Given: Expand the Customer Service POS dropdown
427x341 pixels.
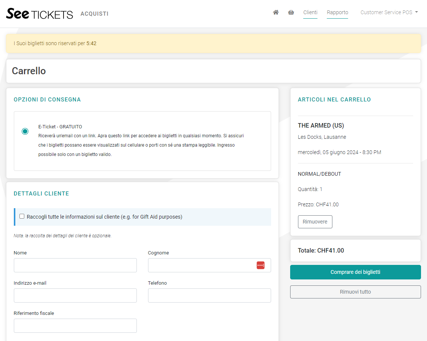Looking at the screenshot, I should (x=389, y=12).
